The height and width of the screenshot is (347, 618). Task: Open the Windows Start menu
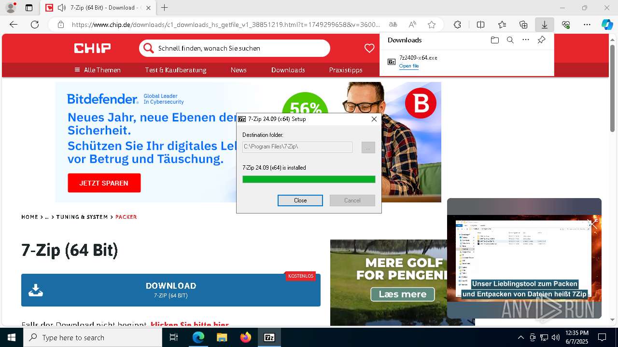point(12,337)
